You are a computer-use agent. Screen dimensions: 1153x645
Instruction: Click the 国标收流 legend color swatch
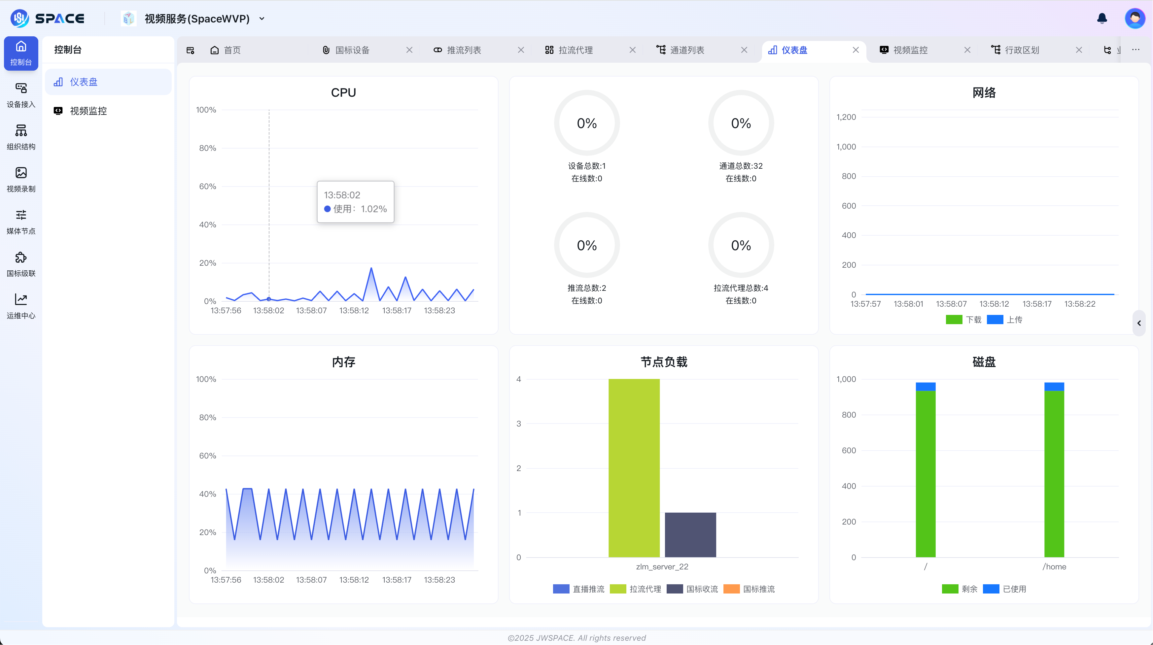click(x=675, y=589)
